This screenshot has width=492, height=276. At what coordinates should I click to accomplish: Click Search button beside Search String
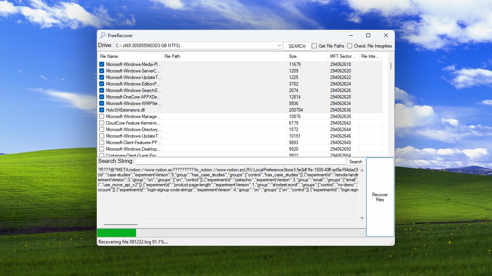coord(356,162)
